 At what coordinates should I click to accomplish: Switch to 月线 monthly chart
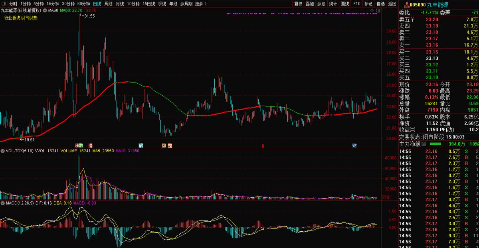tap(119, 4)
